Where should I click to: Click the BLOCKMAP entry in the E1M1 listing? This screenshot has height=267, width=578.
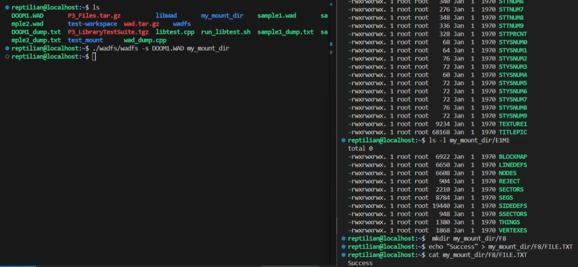pyautogui.click(x=513, y=157)
